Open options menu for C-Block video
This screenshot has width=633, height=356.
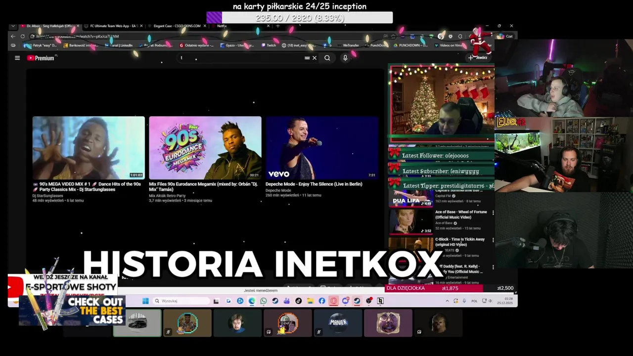coord(493,240)
